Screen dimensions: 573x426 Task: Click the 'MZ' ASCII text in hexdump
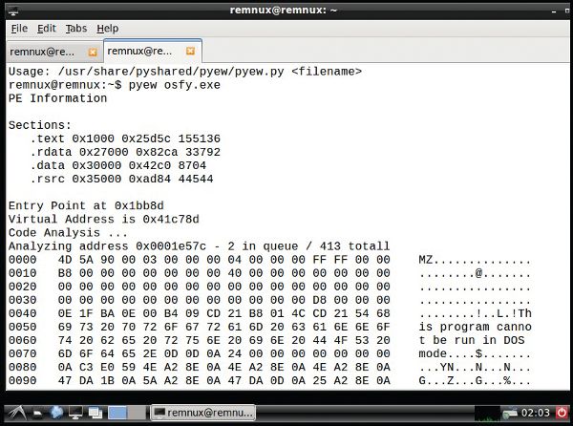point(426,260)
